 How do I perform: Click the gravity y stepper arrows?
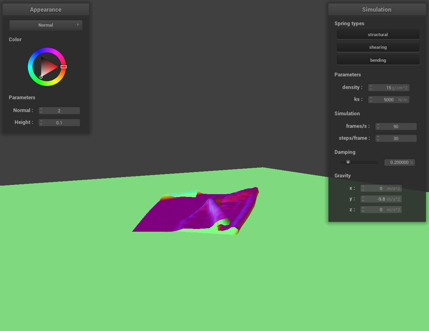pos(363,199)
